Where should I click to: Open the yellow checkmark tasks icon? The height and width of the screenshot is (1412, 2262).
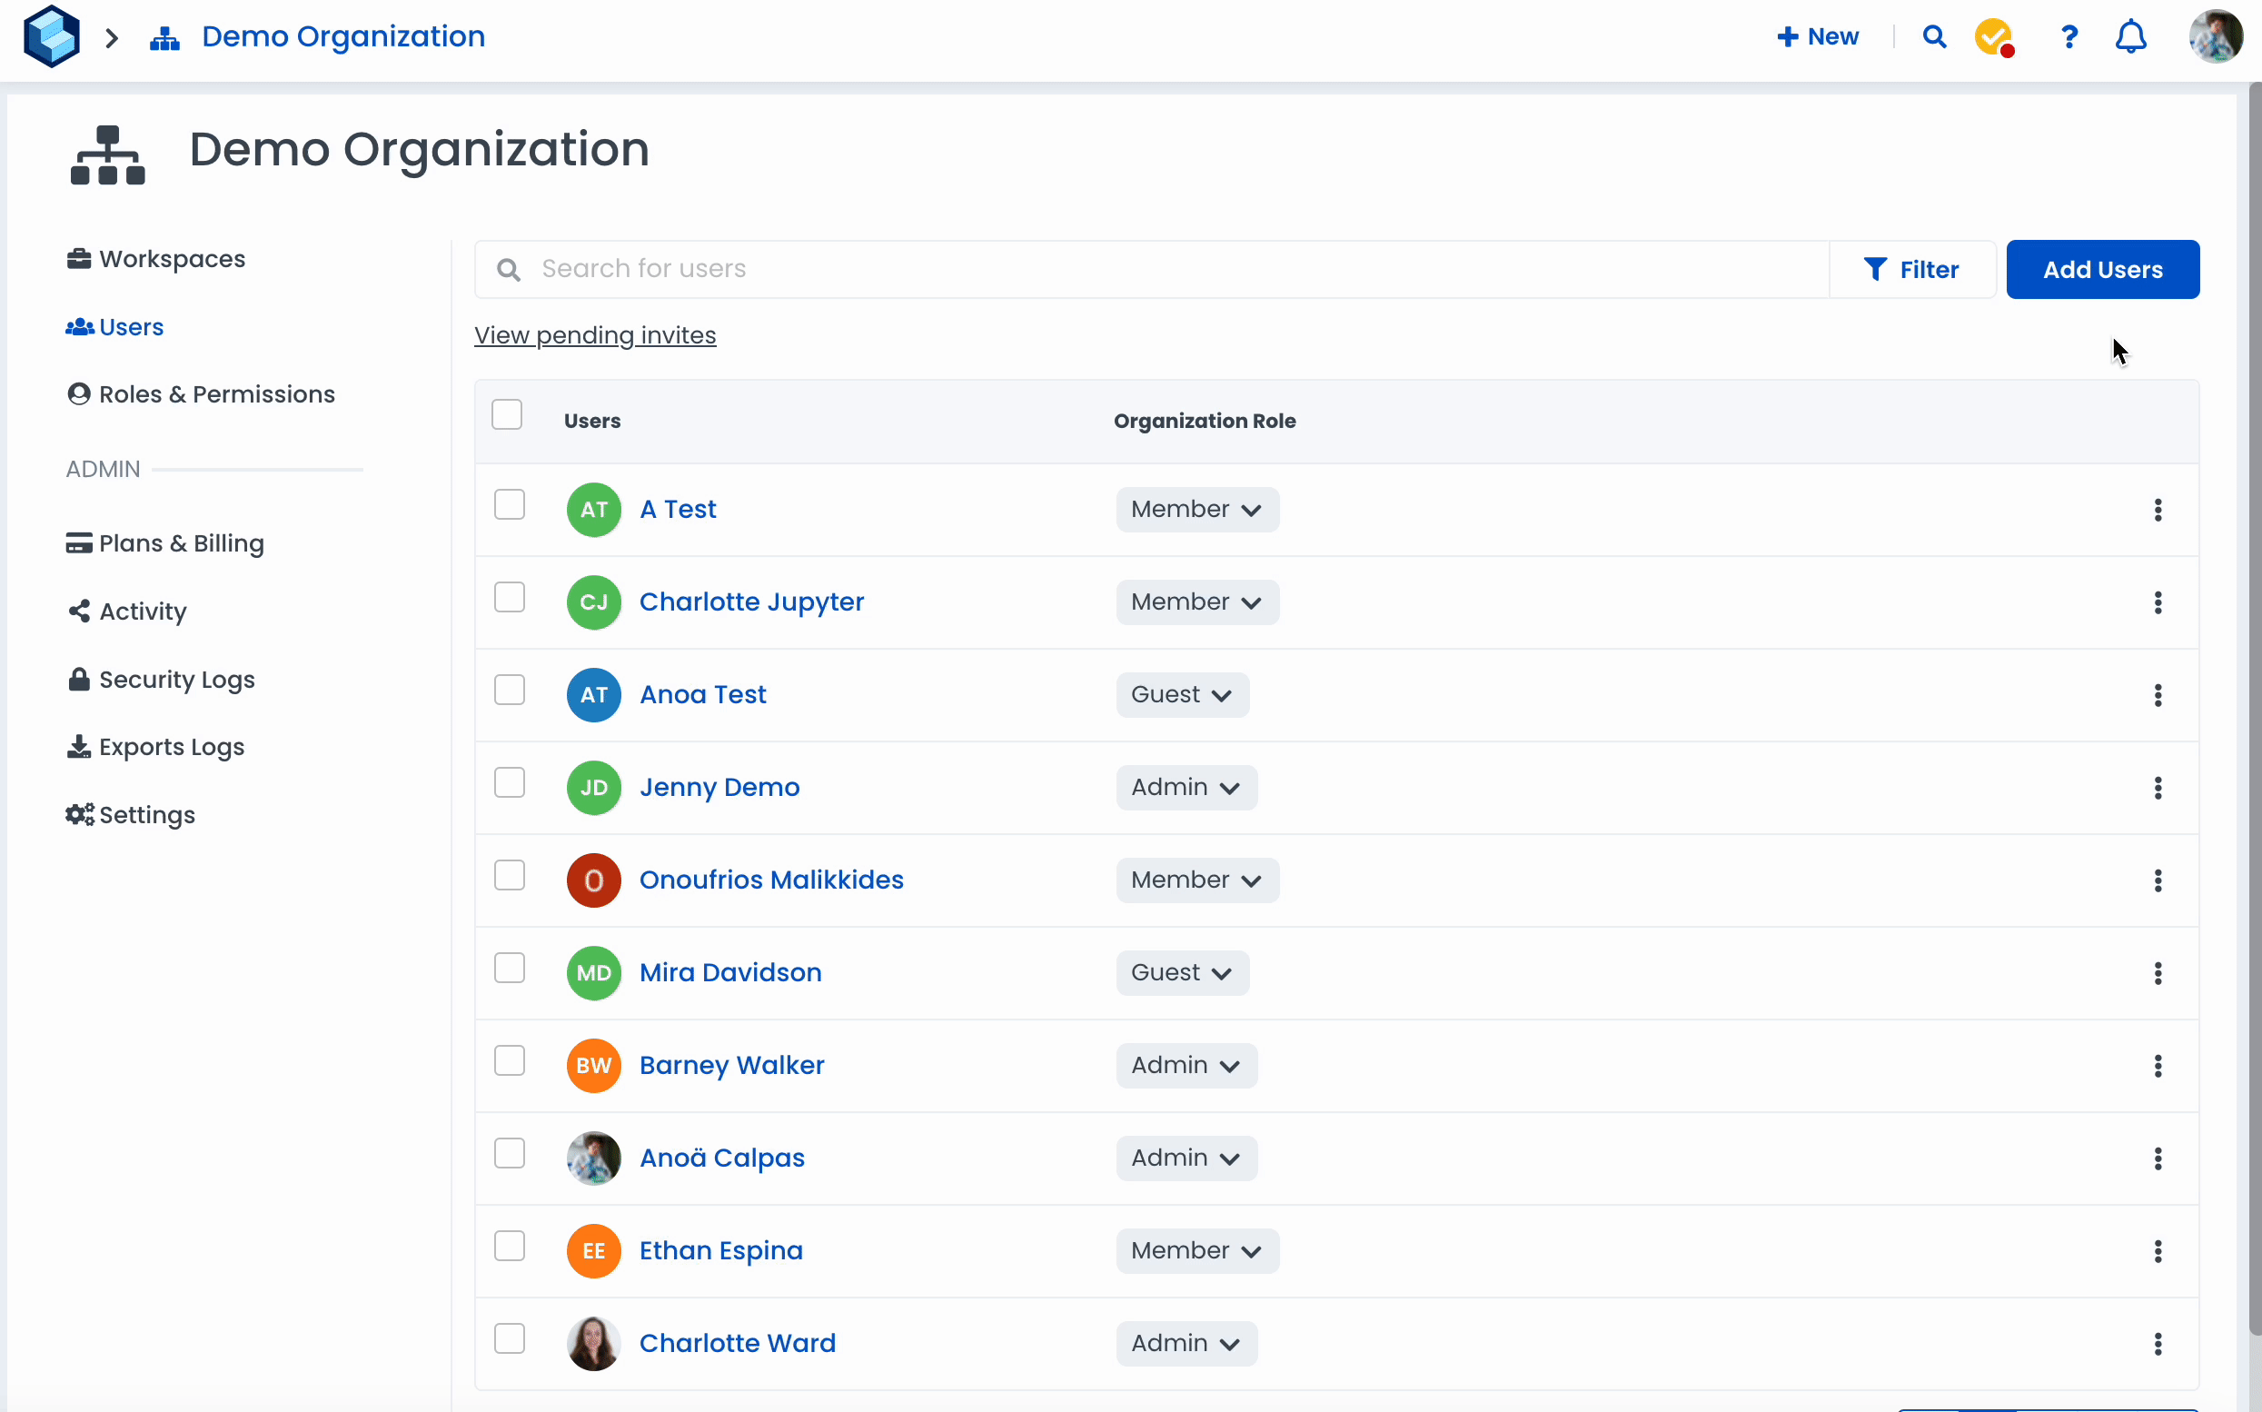pos(1993,37)
